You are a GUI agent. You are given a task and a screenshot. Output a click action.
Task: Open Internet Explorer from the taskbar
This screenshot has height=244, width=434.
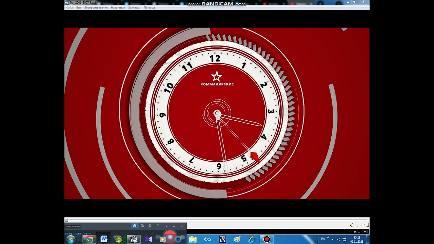[x=252, y=239]
